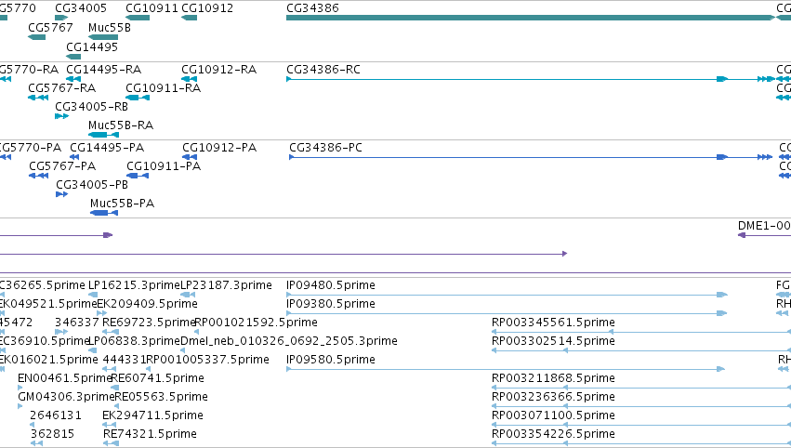Select the CG34386 gene bar

[x=530, y=18]
